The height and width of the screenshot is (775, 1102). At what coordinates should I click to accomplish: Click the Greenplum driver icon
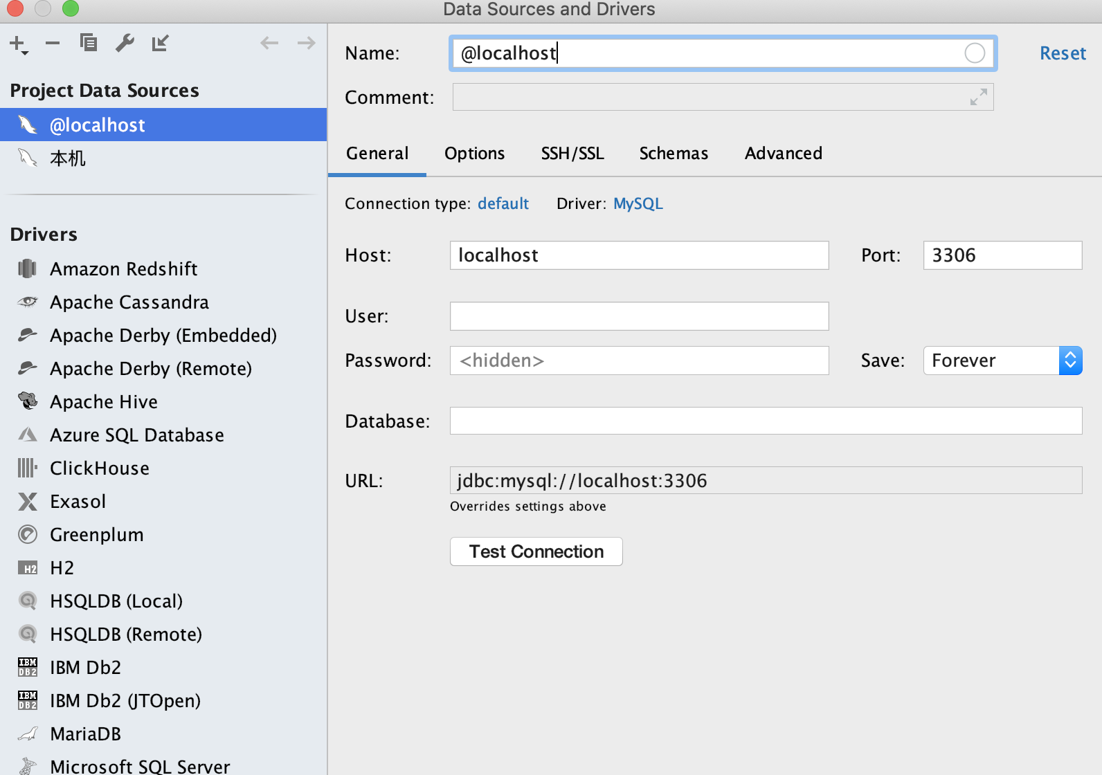pyautogui.click(x=28, y=534)
